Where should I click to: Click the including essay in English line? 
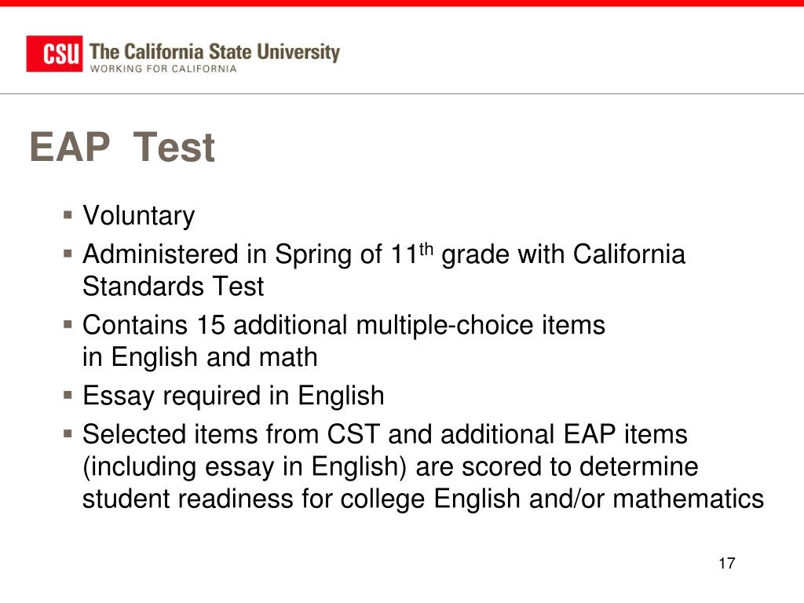coord(390,467)
